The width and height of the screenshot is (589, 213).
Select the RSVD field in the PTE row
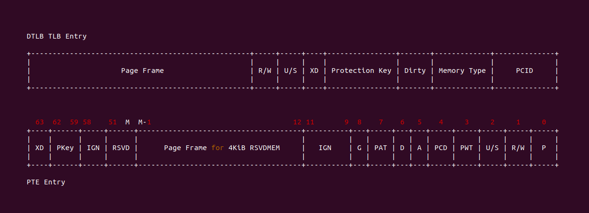pyautogui.click(x=121, y=148)
